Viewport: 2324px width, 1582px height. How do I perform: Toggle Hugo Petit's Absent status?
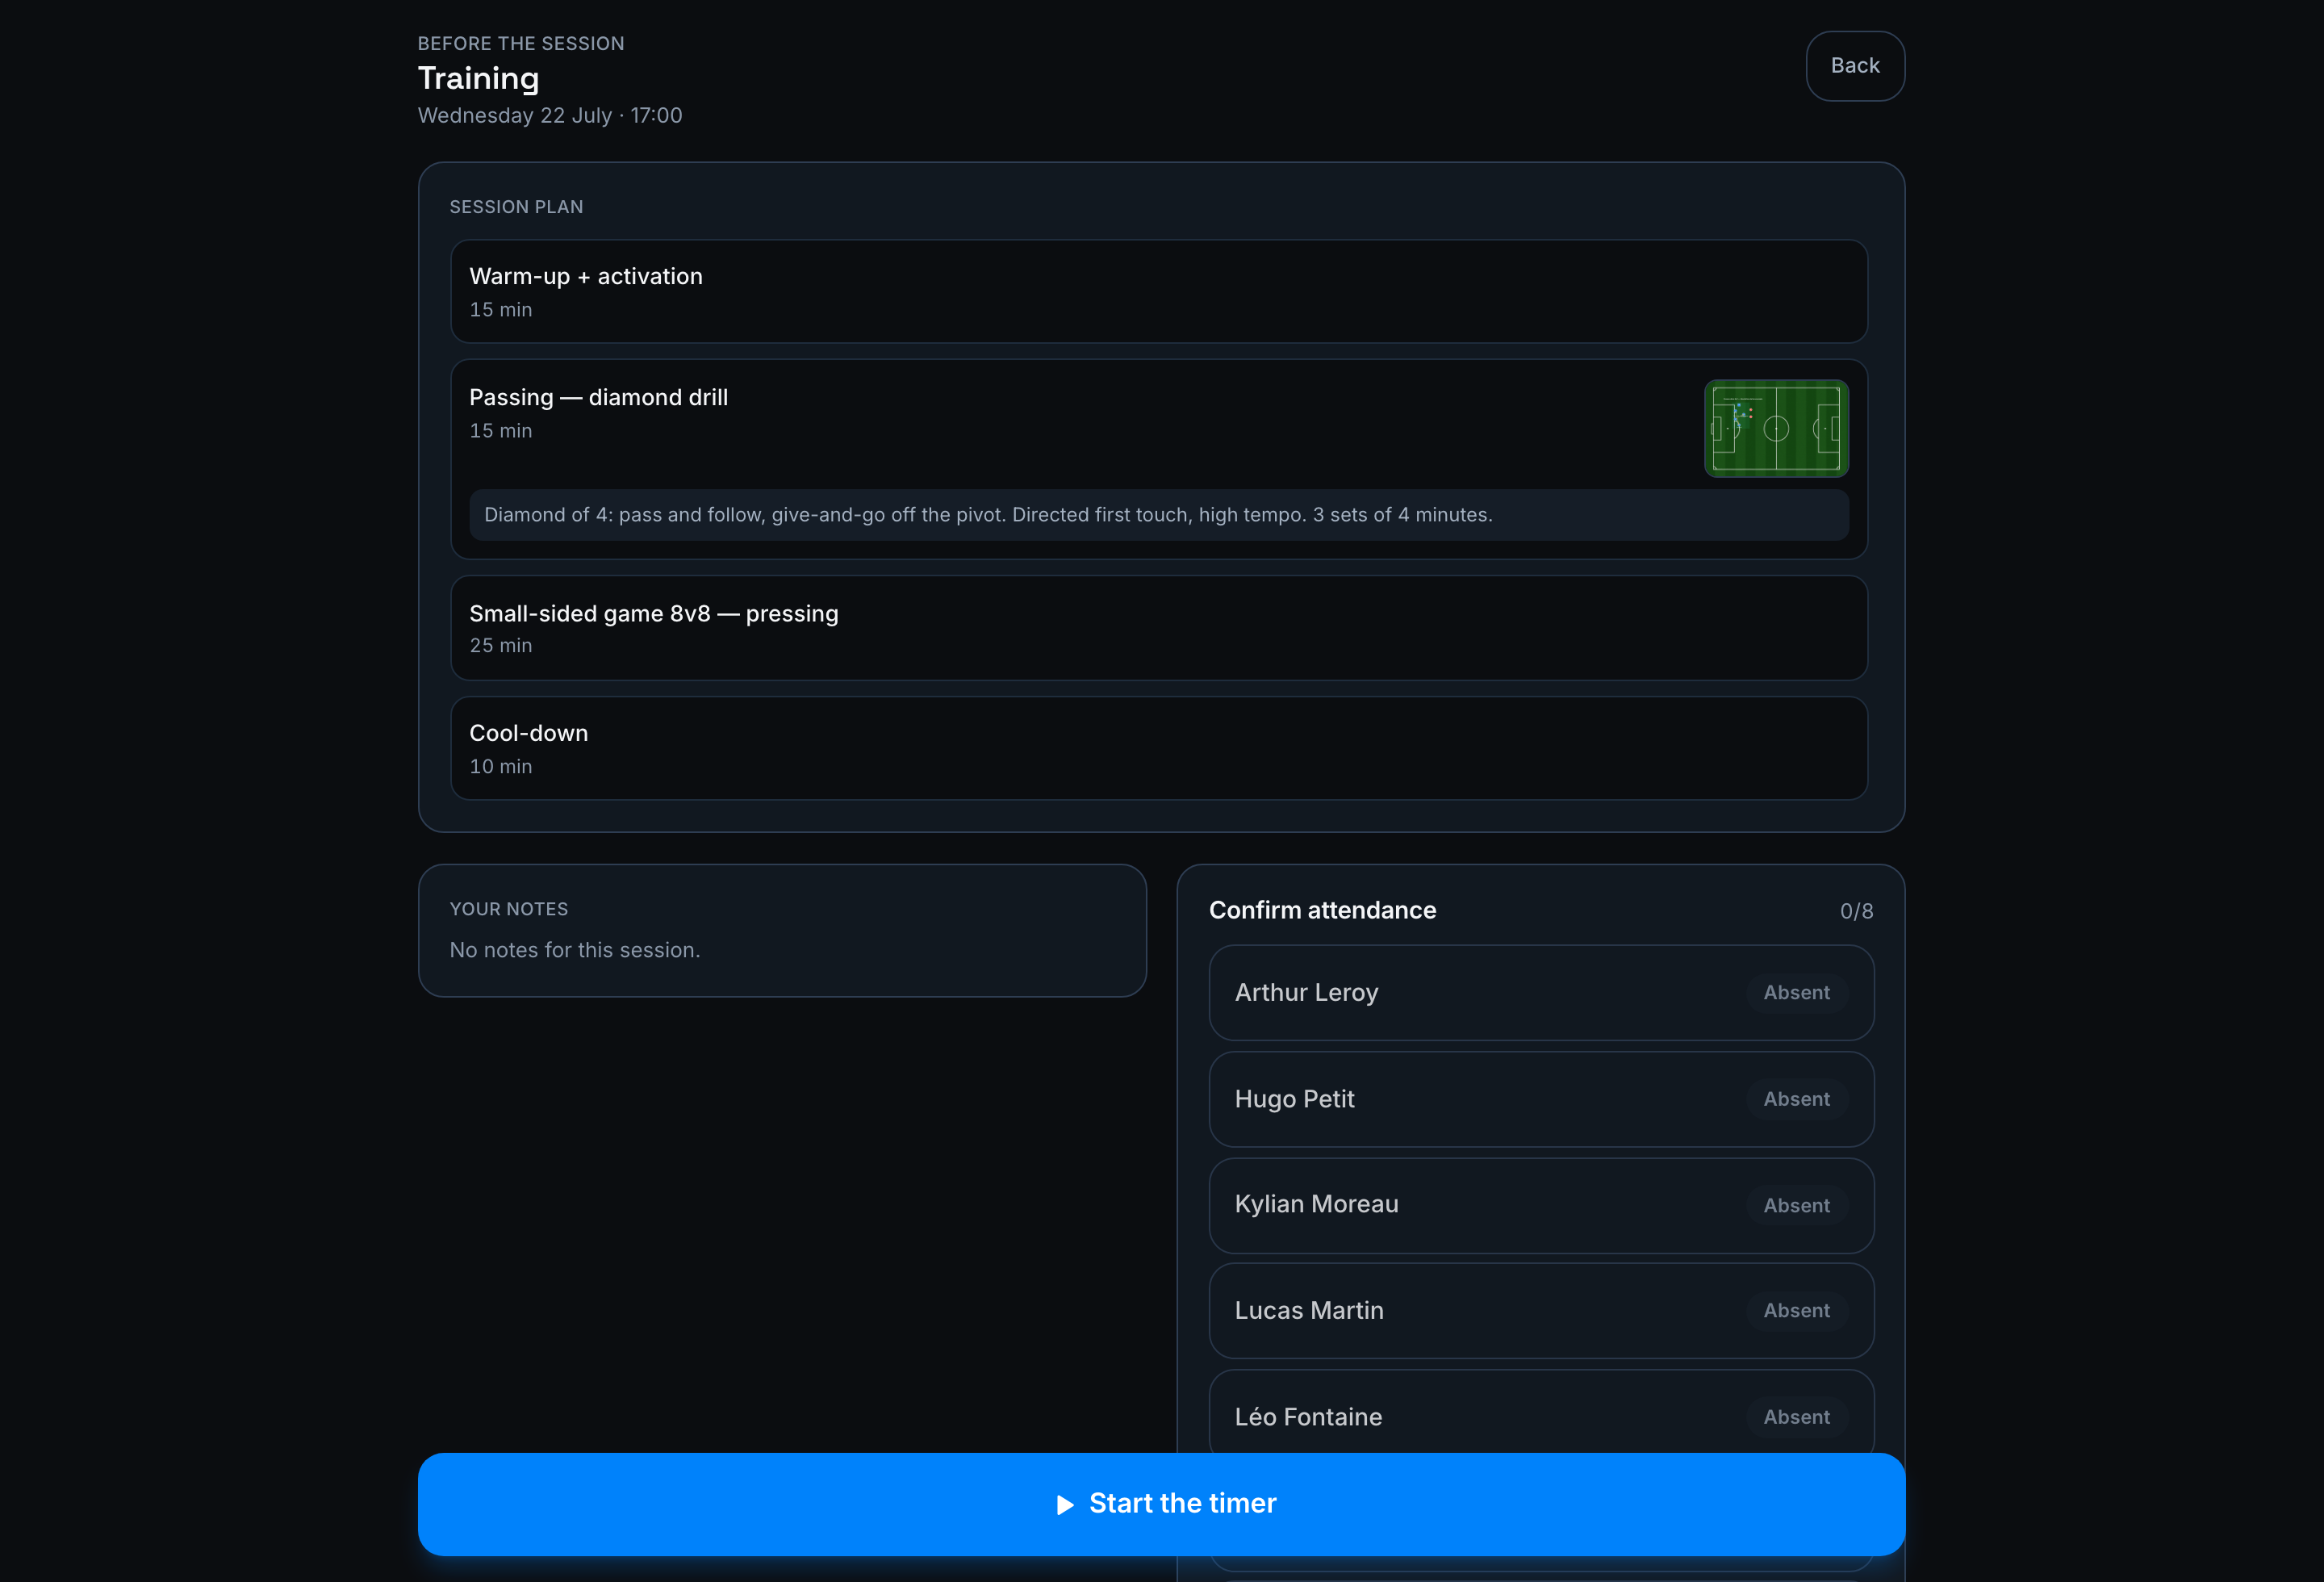tap(1796, 1099)
